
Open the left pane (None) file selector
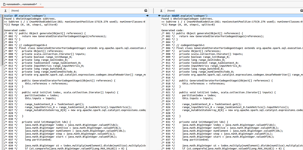76,11
